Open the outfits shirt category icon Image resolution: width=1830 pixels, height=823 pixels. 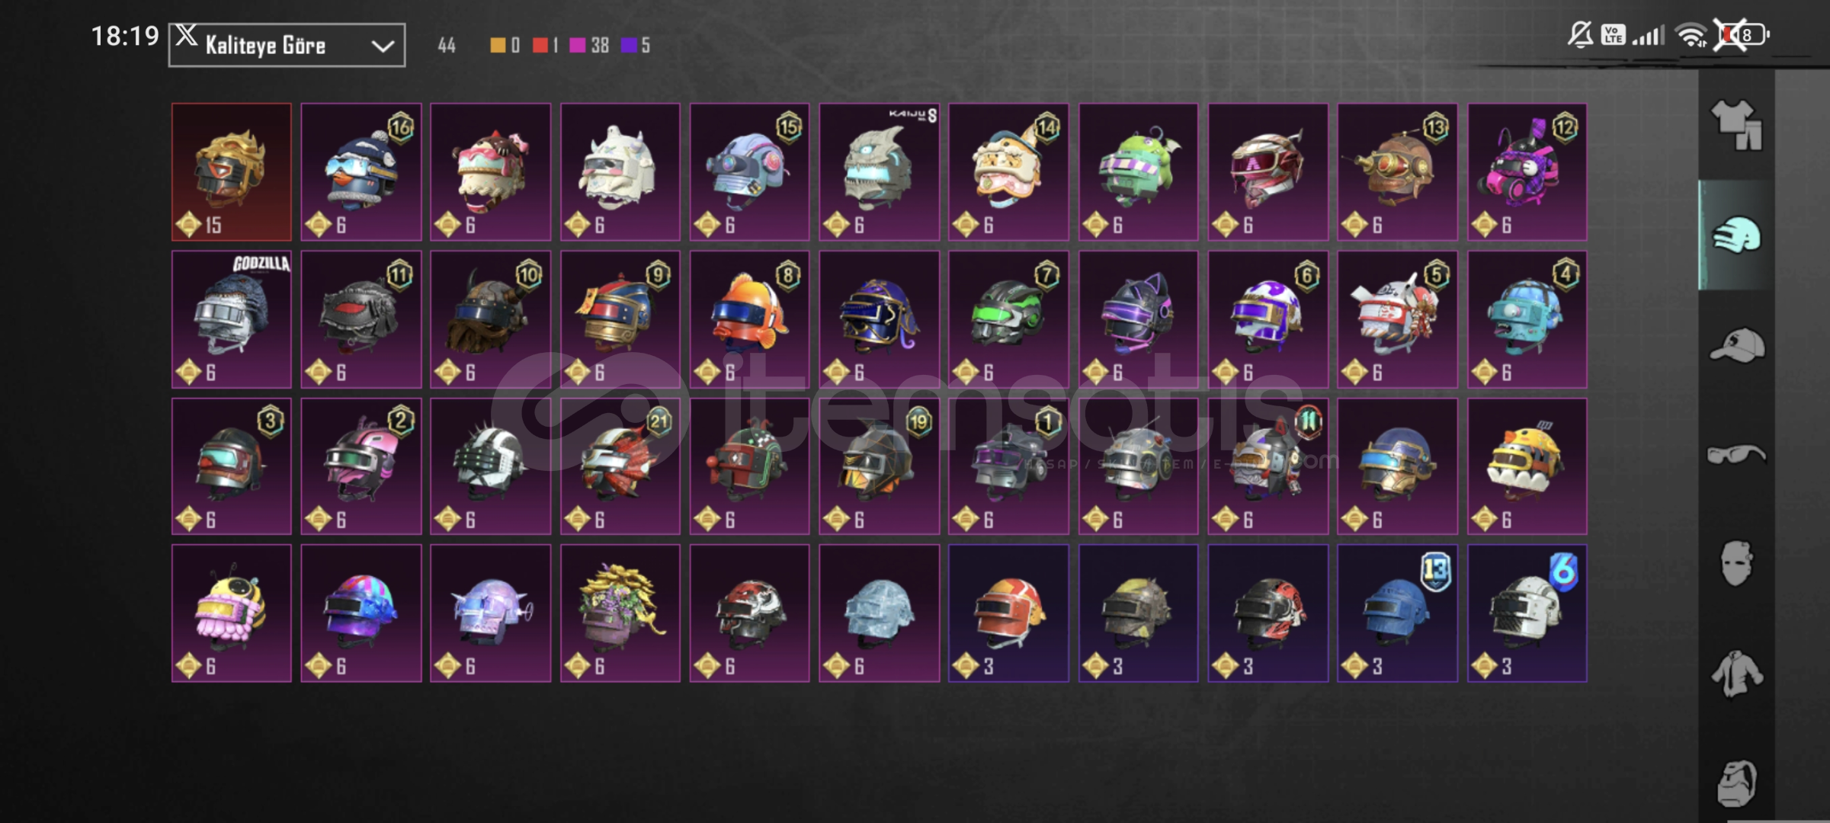(x=1736, y=126)
